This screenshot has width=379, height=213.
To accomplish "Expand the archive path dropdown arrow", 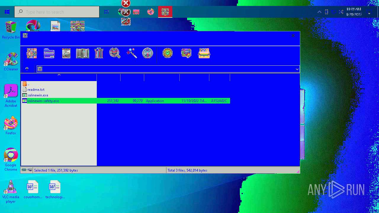I will tap(297, 69).
